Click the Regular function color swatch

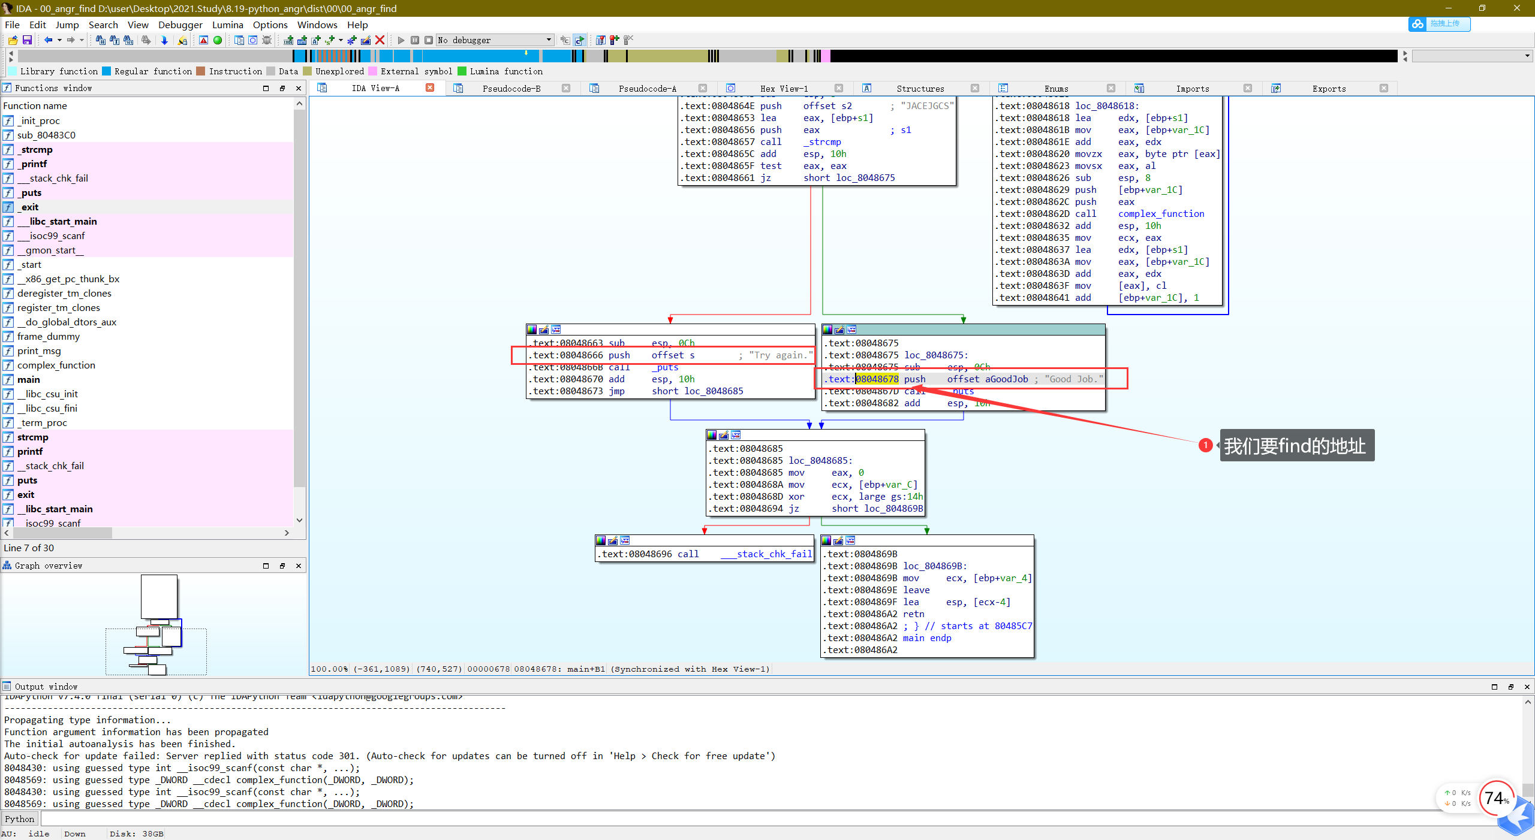(x=107, y=71)
